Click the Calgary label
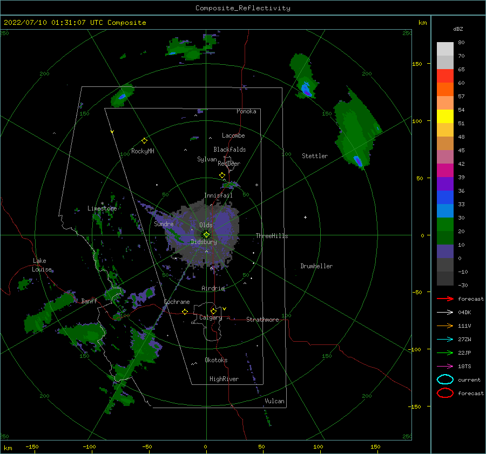This screenshot has height=454, width=486. 211,317
